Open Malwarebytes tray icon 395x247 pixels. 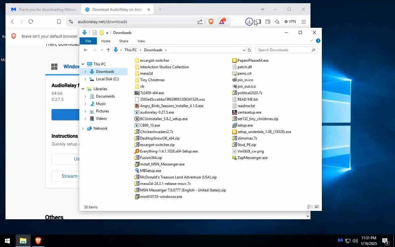point(340,241)
